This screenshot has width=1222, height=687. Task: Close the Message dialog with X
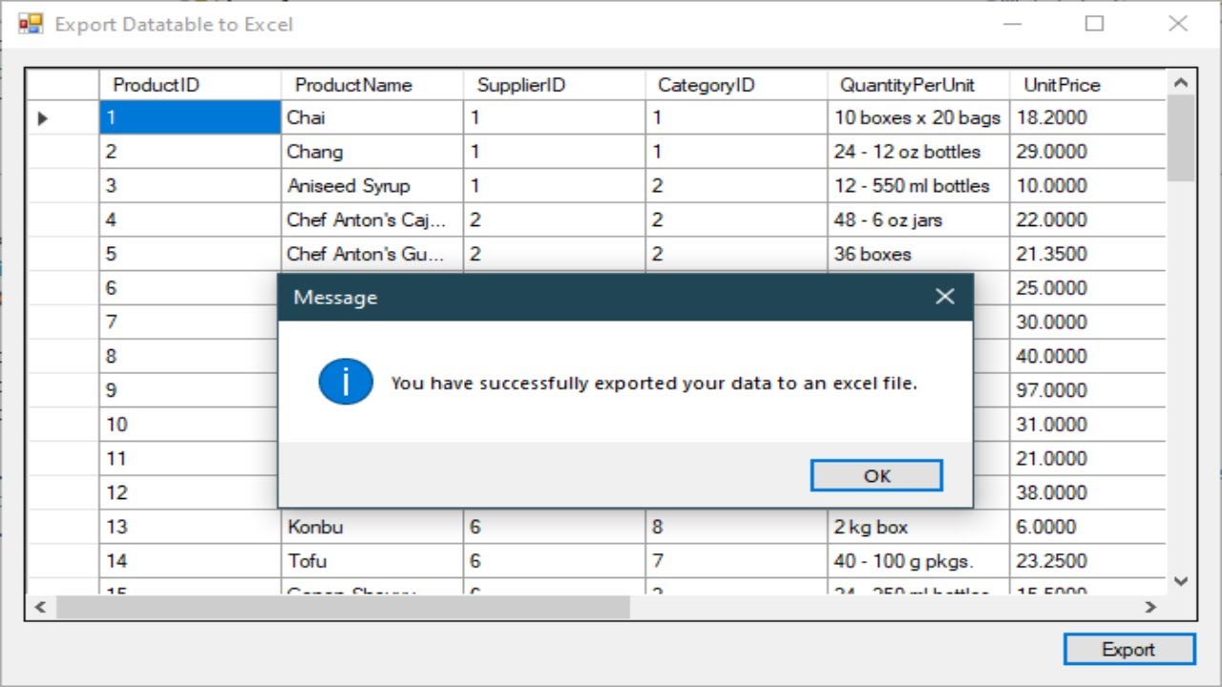coord(944,297)
